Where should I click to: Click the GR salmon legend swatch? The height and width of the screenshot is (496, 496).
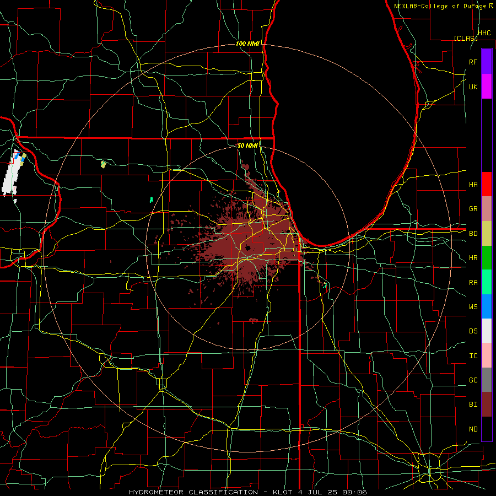(487, 209)
